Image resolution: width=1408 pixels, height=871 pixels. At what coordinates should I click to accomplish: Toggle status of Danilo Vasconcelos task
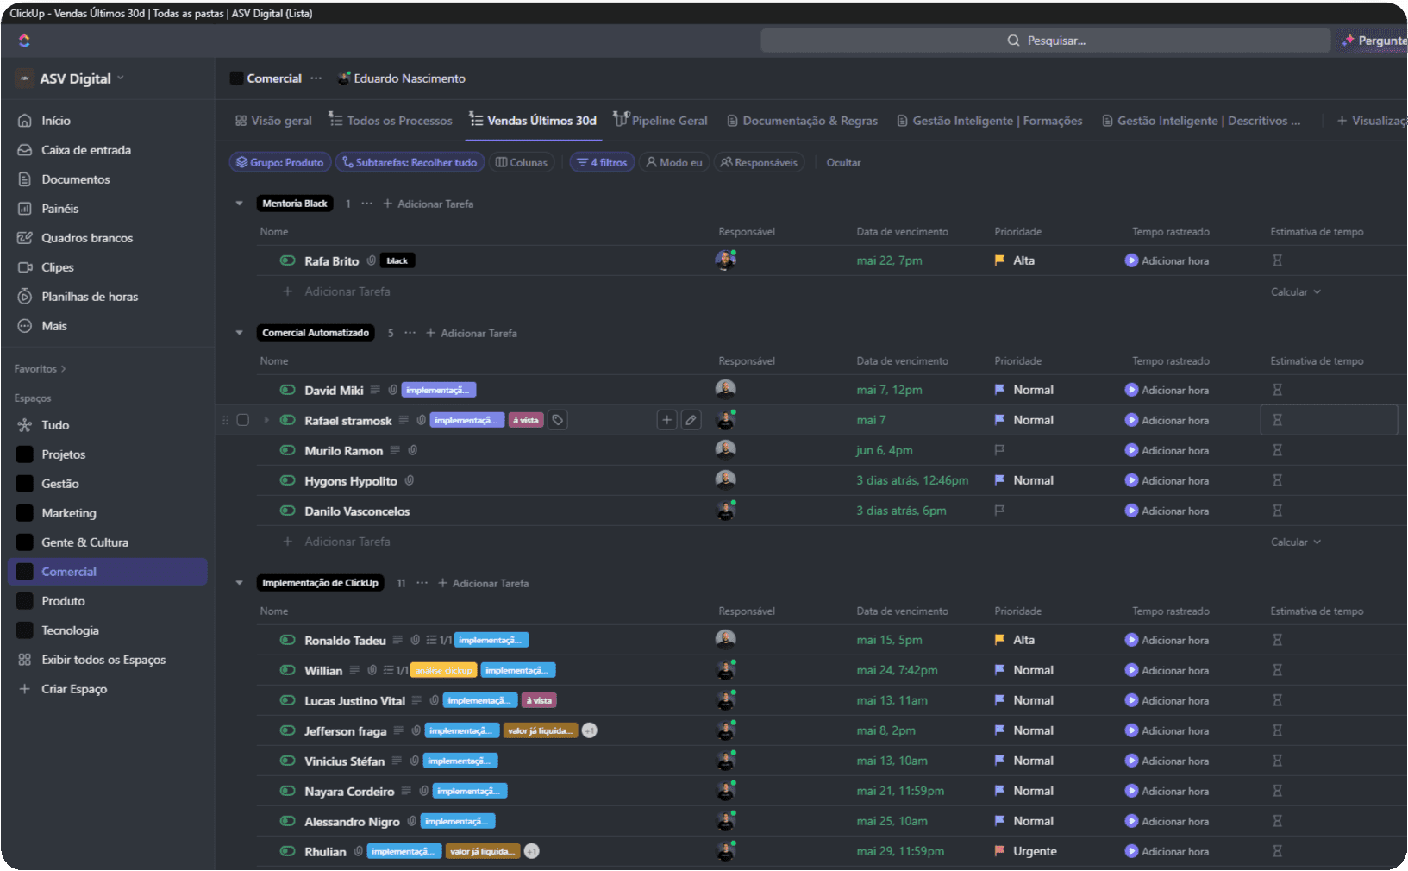[x=288, y=511]
